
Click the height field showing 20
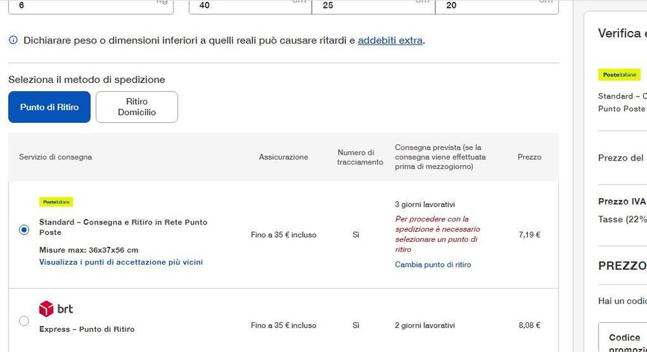(497, 6)
